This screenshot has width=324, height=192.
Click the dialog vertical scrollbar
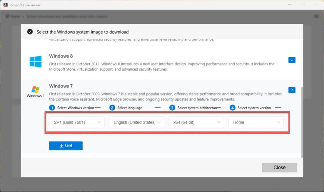(302, 122)
